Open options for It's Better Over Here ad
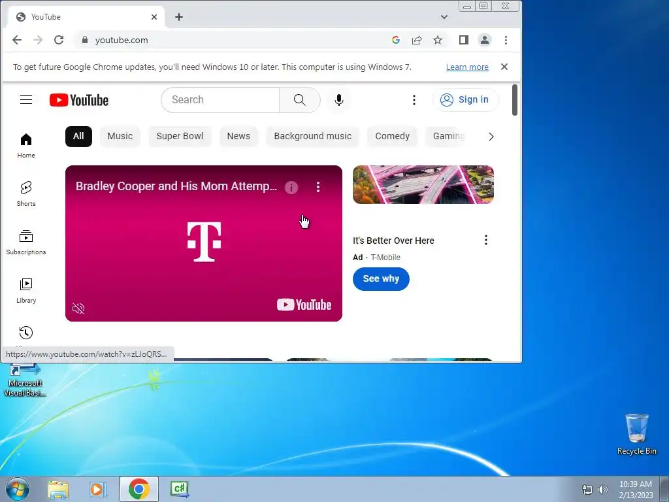Screen dimensions: 669x502 (x=485, y=240)
